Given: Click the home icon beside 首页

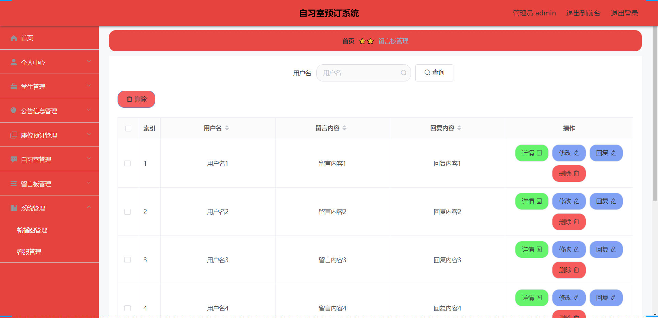Looking at the screenshot, I should (x=13, y=38).
